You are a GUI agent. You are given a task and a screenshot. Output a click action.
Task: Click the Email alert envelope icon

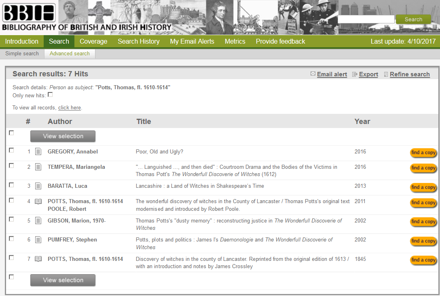[x=313, y=74]
